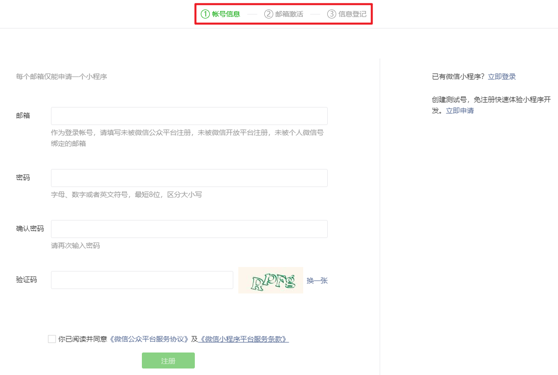
Task: Click 立即申请 to create test account
Action: click(x=460, y=110)
